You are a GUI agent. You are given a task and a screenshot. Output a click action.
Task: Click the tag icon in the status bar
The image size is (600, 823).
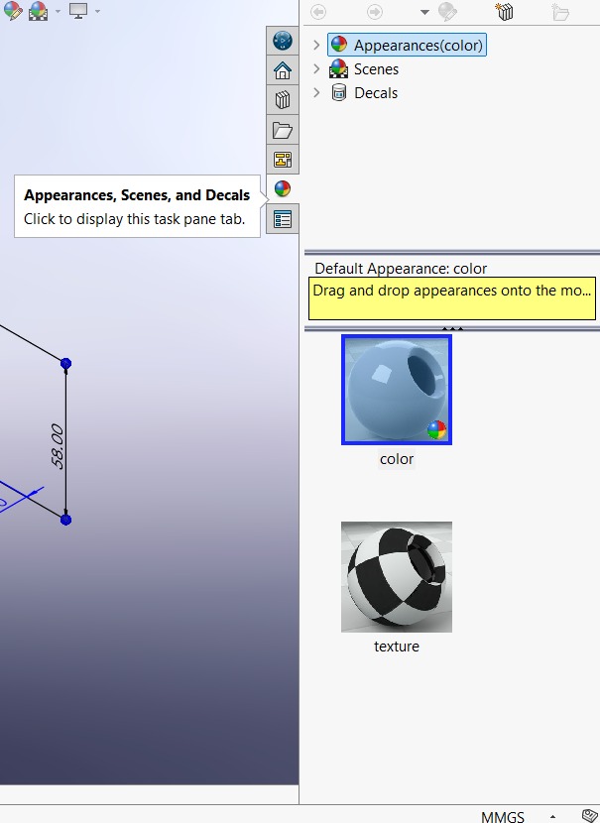pyautogui.click(x=590, y=816)
